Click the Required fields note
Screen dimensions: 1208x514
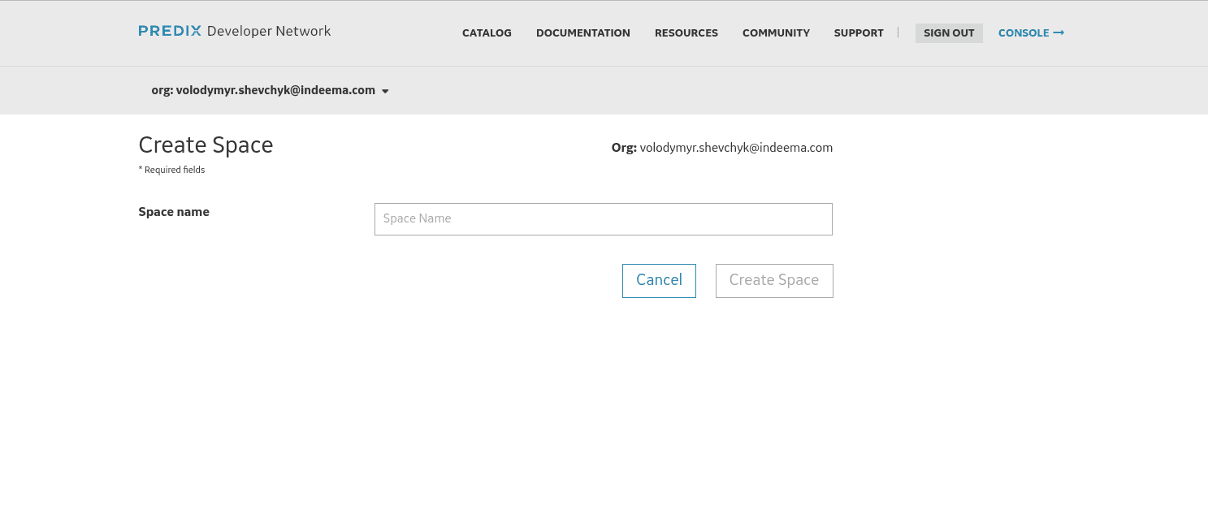171,170
